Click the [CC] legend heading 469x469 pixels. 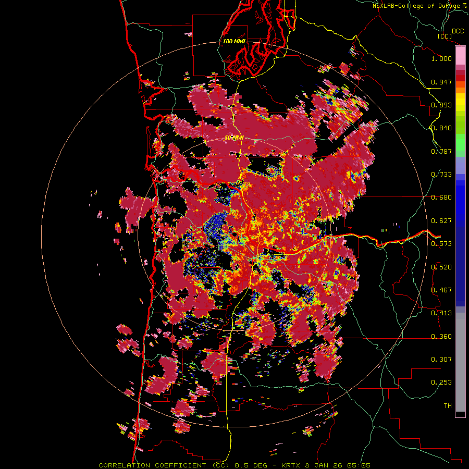tap(445, 36)
